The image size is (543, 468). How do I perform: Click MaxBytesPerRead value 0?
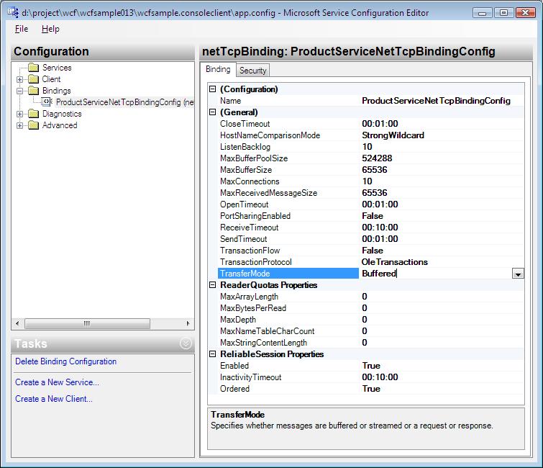click(x=365, y=308)
